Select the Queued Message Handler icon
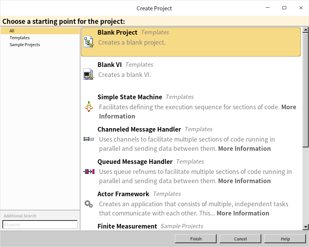The height and width of the screenshot is (247, 309). (x=89, y=171)
